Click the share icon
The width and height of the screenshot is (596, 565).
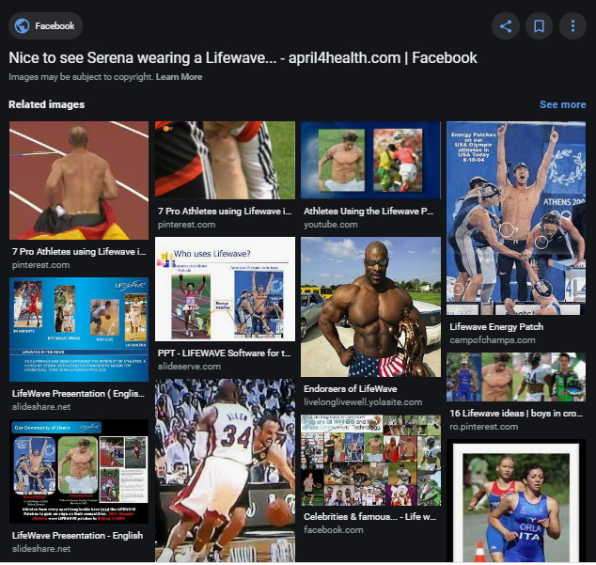point(506,26)
